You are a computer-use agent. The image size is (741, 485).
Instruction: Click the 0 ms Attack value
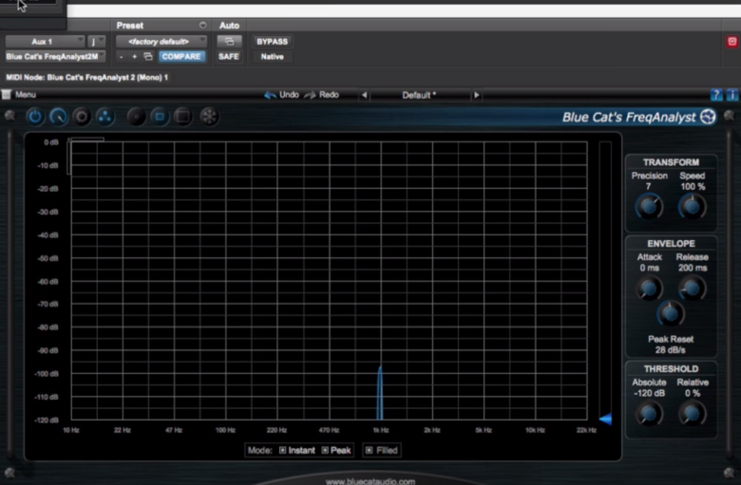[649, 268]
